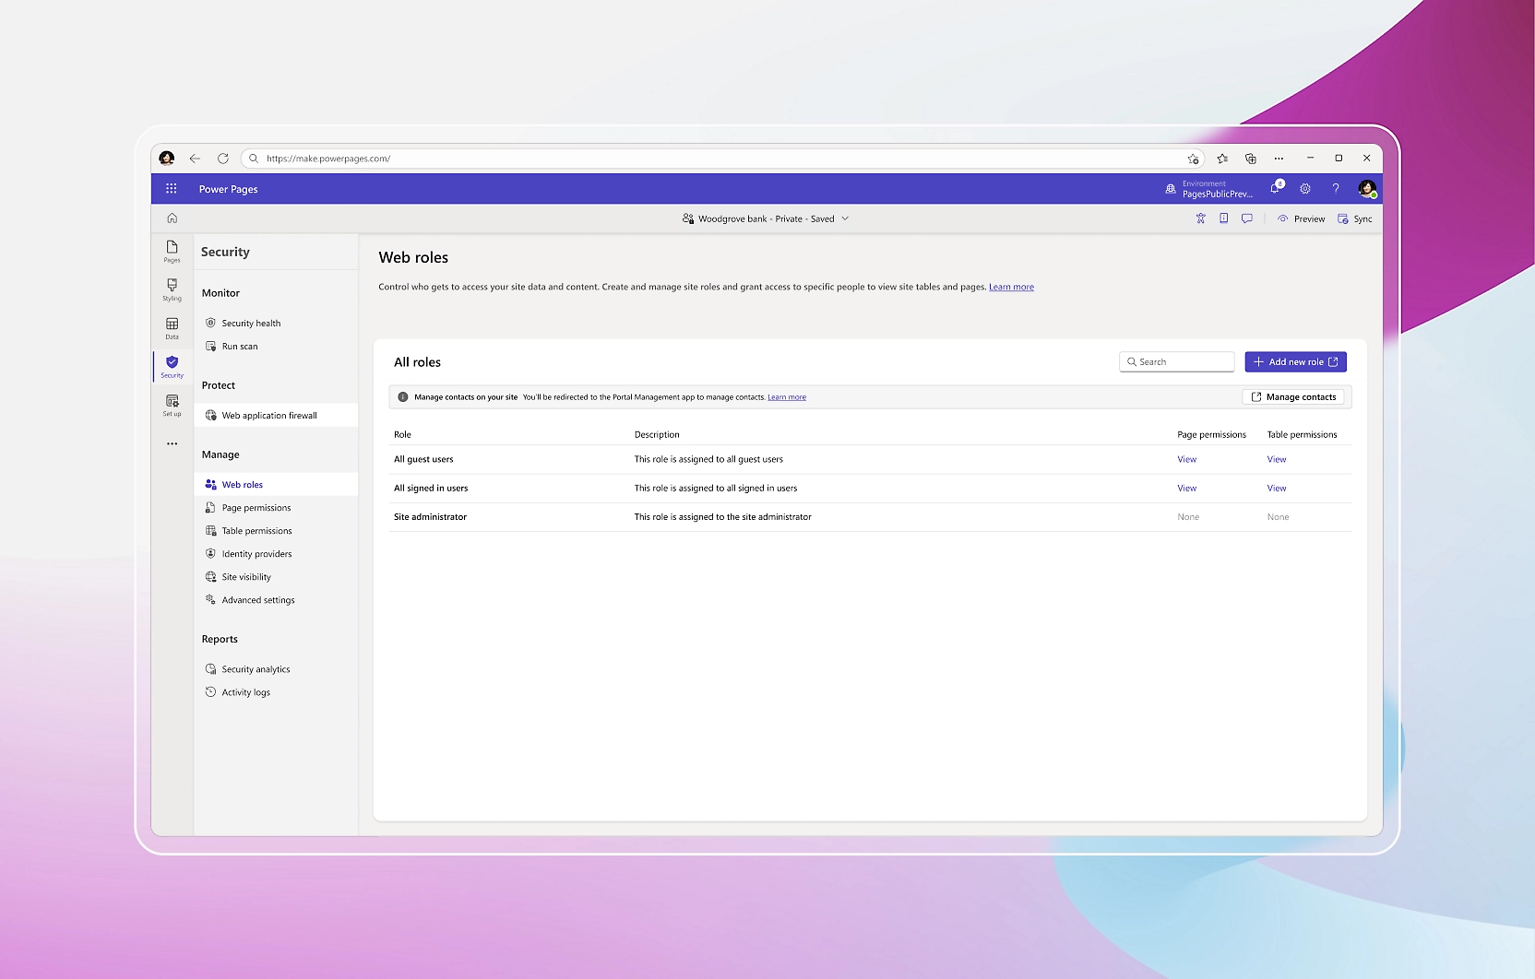The height and width of the screenshot is (979, 1535).
Task: Click the info icon in the manage contacts banner
Action: 403,397
